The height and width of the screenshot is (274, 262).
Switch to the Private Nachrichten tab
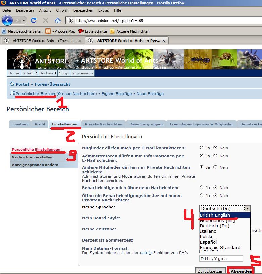coord(103,124)
